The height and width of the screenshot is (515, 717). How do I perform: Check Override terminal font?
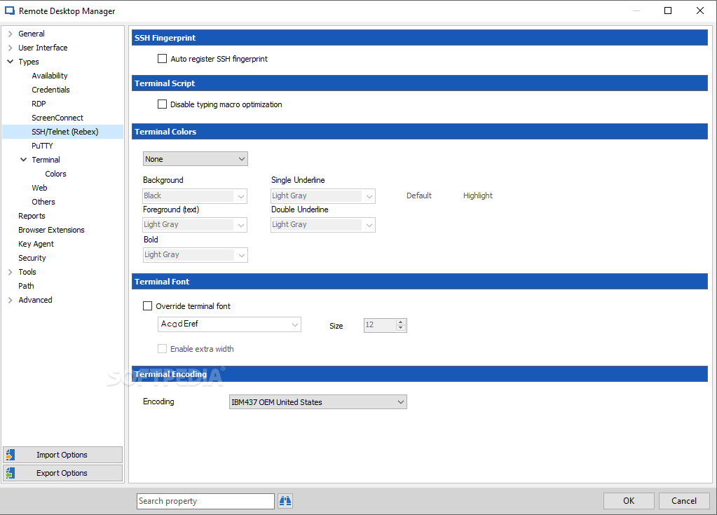click(147, 305)
